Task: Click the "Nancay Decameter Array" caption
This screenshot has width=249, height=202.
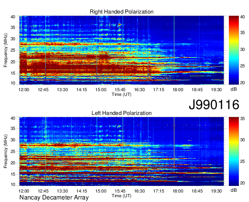Action: tap(54, 198)
